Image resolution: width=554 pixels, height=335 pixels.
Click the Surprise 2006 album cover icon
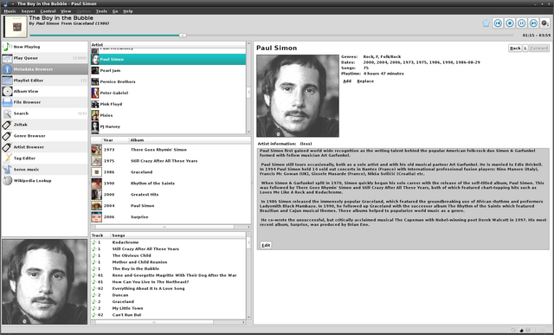coord(96,217)
